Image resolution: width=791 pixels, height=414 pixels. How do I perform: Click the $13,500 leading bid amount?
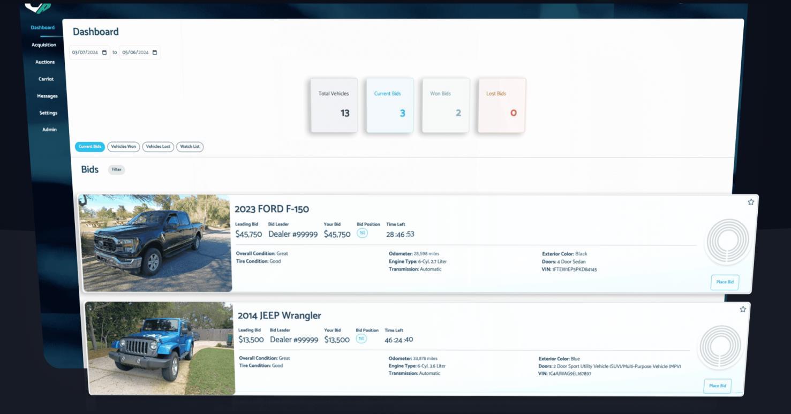pyautogui.click(x=251, y=340)
